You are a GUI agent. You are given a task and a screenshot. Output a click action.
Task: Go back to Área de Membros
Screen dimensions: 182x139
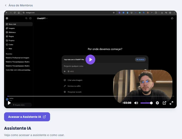20,5
